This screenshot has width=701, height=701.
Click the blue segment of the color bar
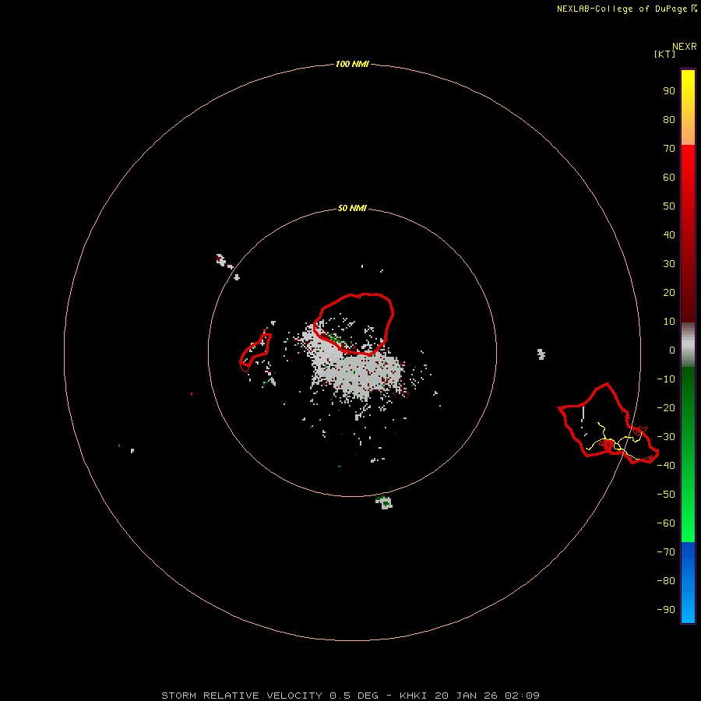688,582
